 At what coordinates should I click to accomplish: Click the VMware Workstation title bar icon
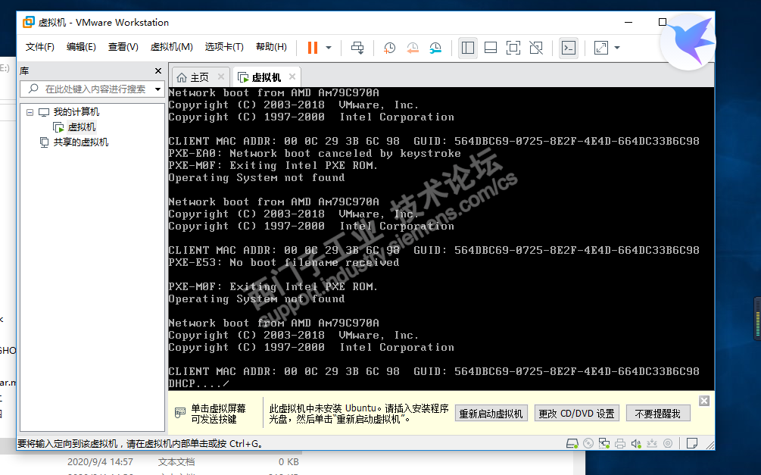[x=29, y=22]
